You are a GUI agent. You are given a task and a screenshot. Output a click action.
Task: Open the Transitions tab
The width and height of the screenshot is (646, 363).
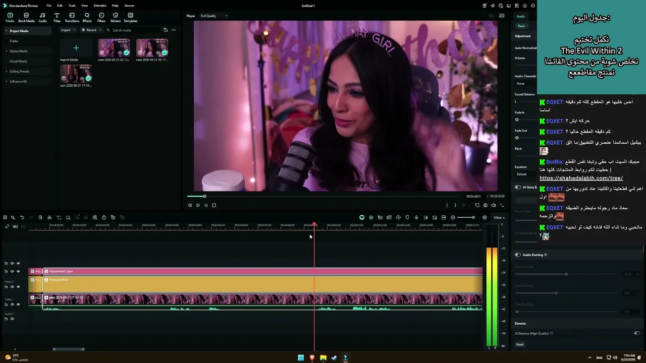point(72,18)
